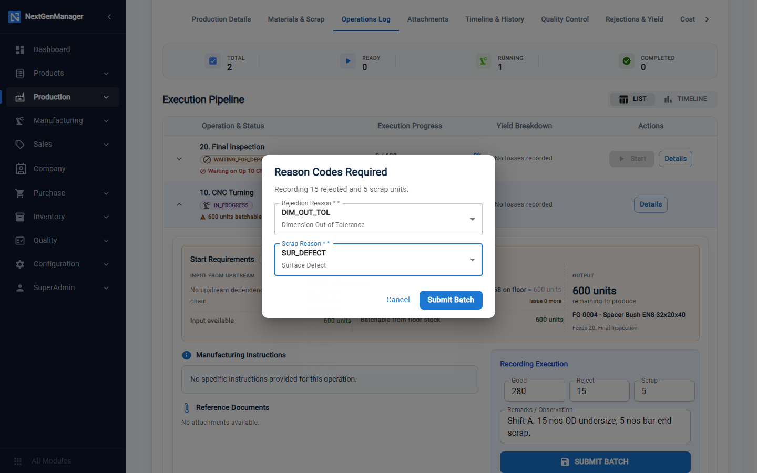Open the Materials & Scrap tab

click(296, 19)
